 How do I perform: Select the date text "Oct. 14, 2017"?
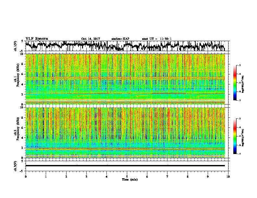91,39
